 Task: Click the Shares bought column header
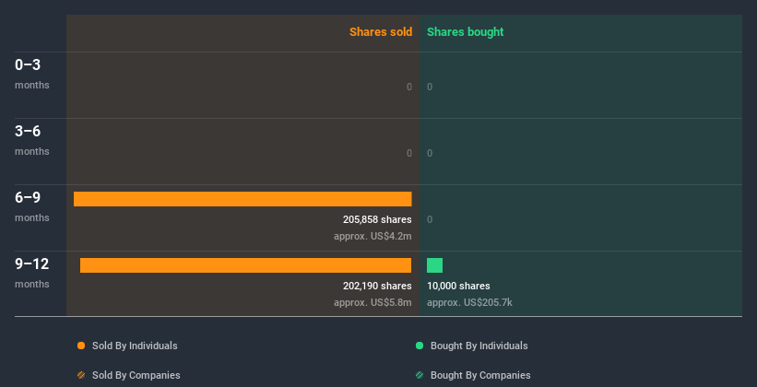(466, 32)
